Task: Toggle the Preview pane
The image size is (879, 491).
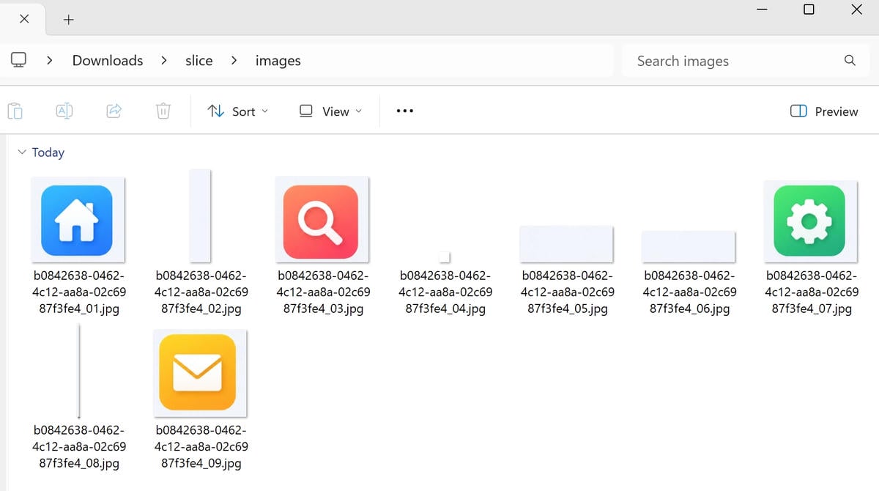Action: pos(824,111)
